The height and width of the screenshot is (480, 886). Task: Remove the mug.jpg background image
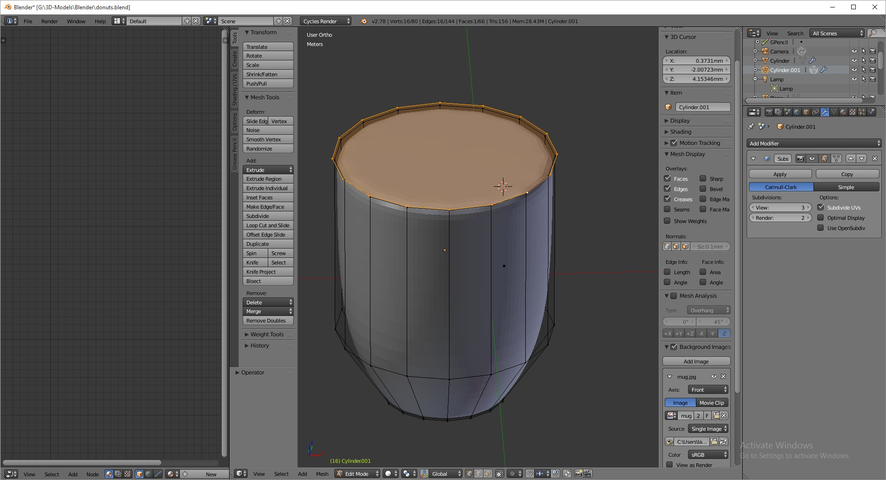[x=723, y=376]
